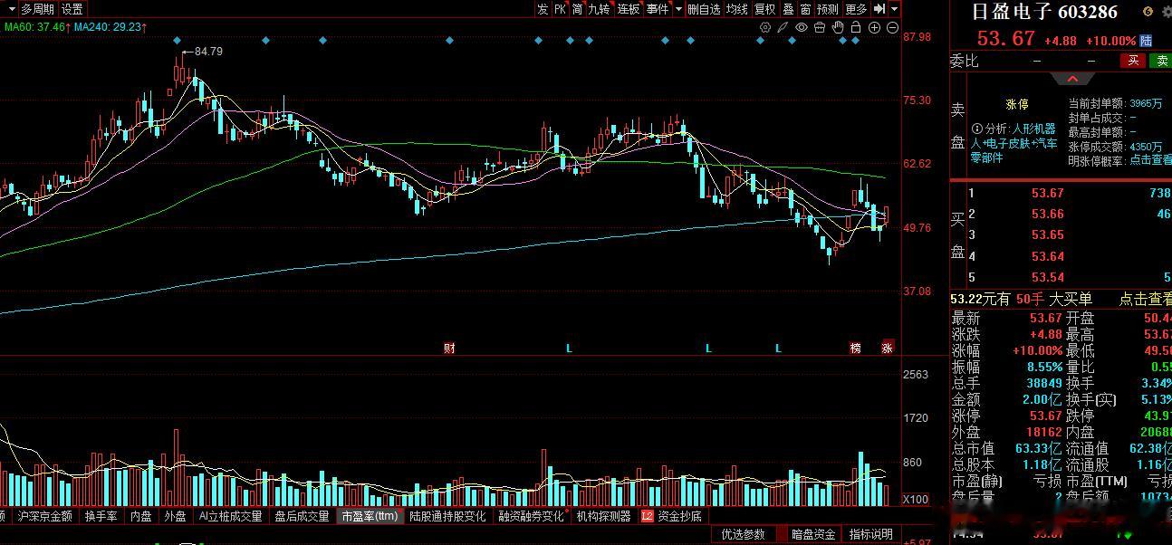Click the 指标说明 button
The image size is (1172, 545).
pyautogui.click(x=871, y=534)
